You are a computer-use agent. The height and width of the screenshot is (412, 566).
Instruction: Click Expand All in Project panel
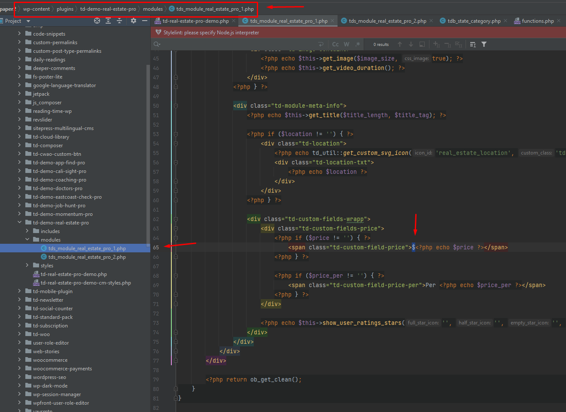(x=108, y=21)
